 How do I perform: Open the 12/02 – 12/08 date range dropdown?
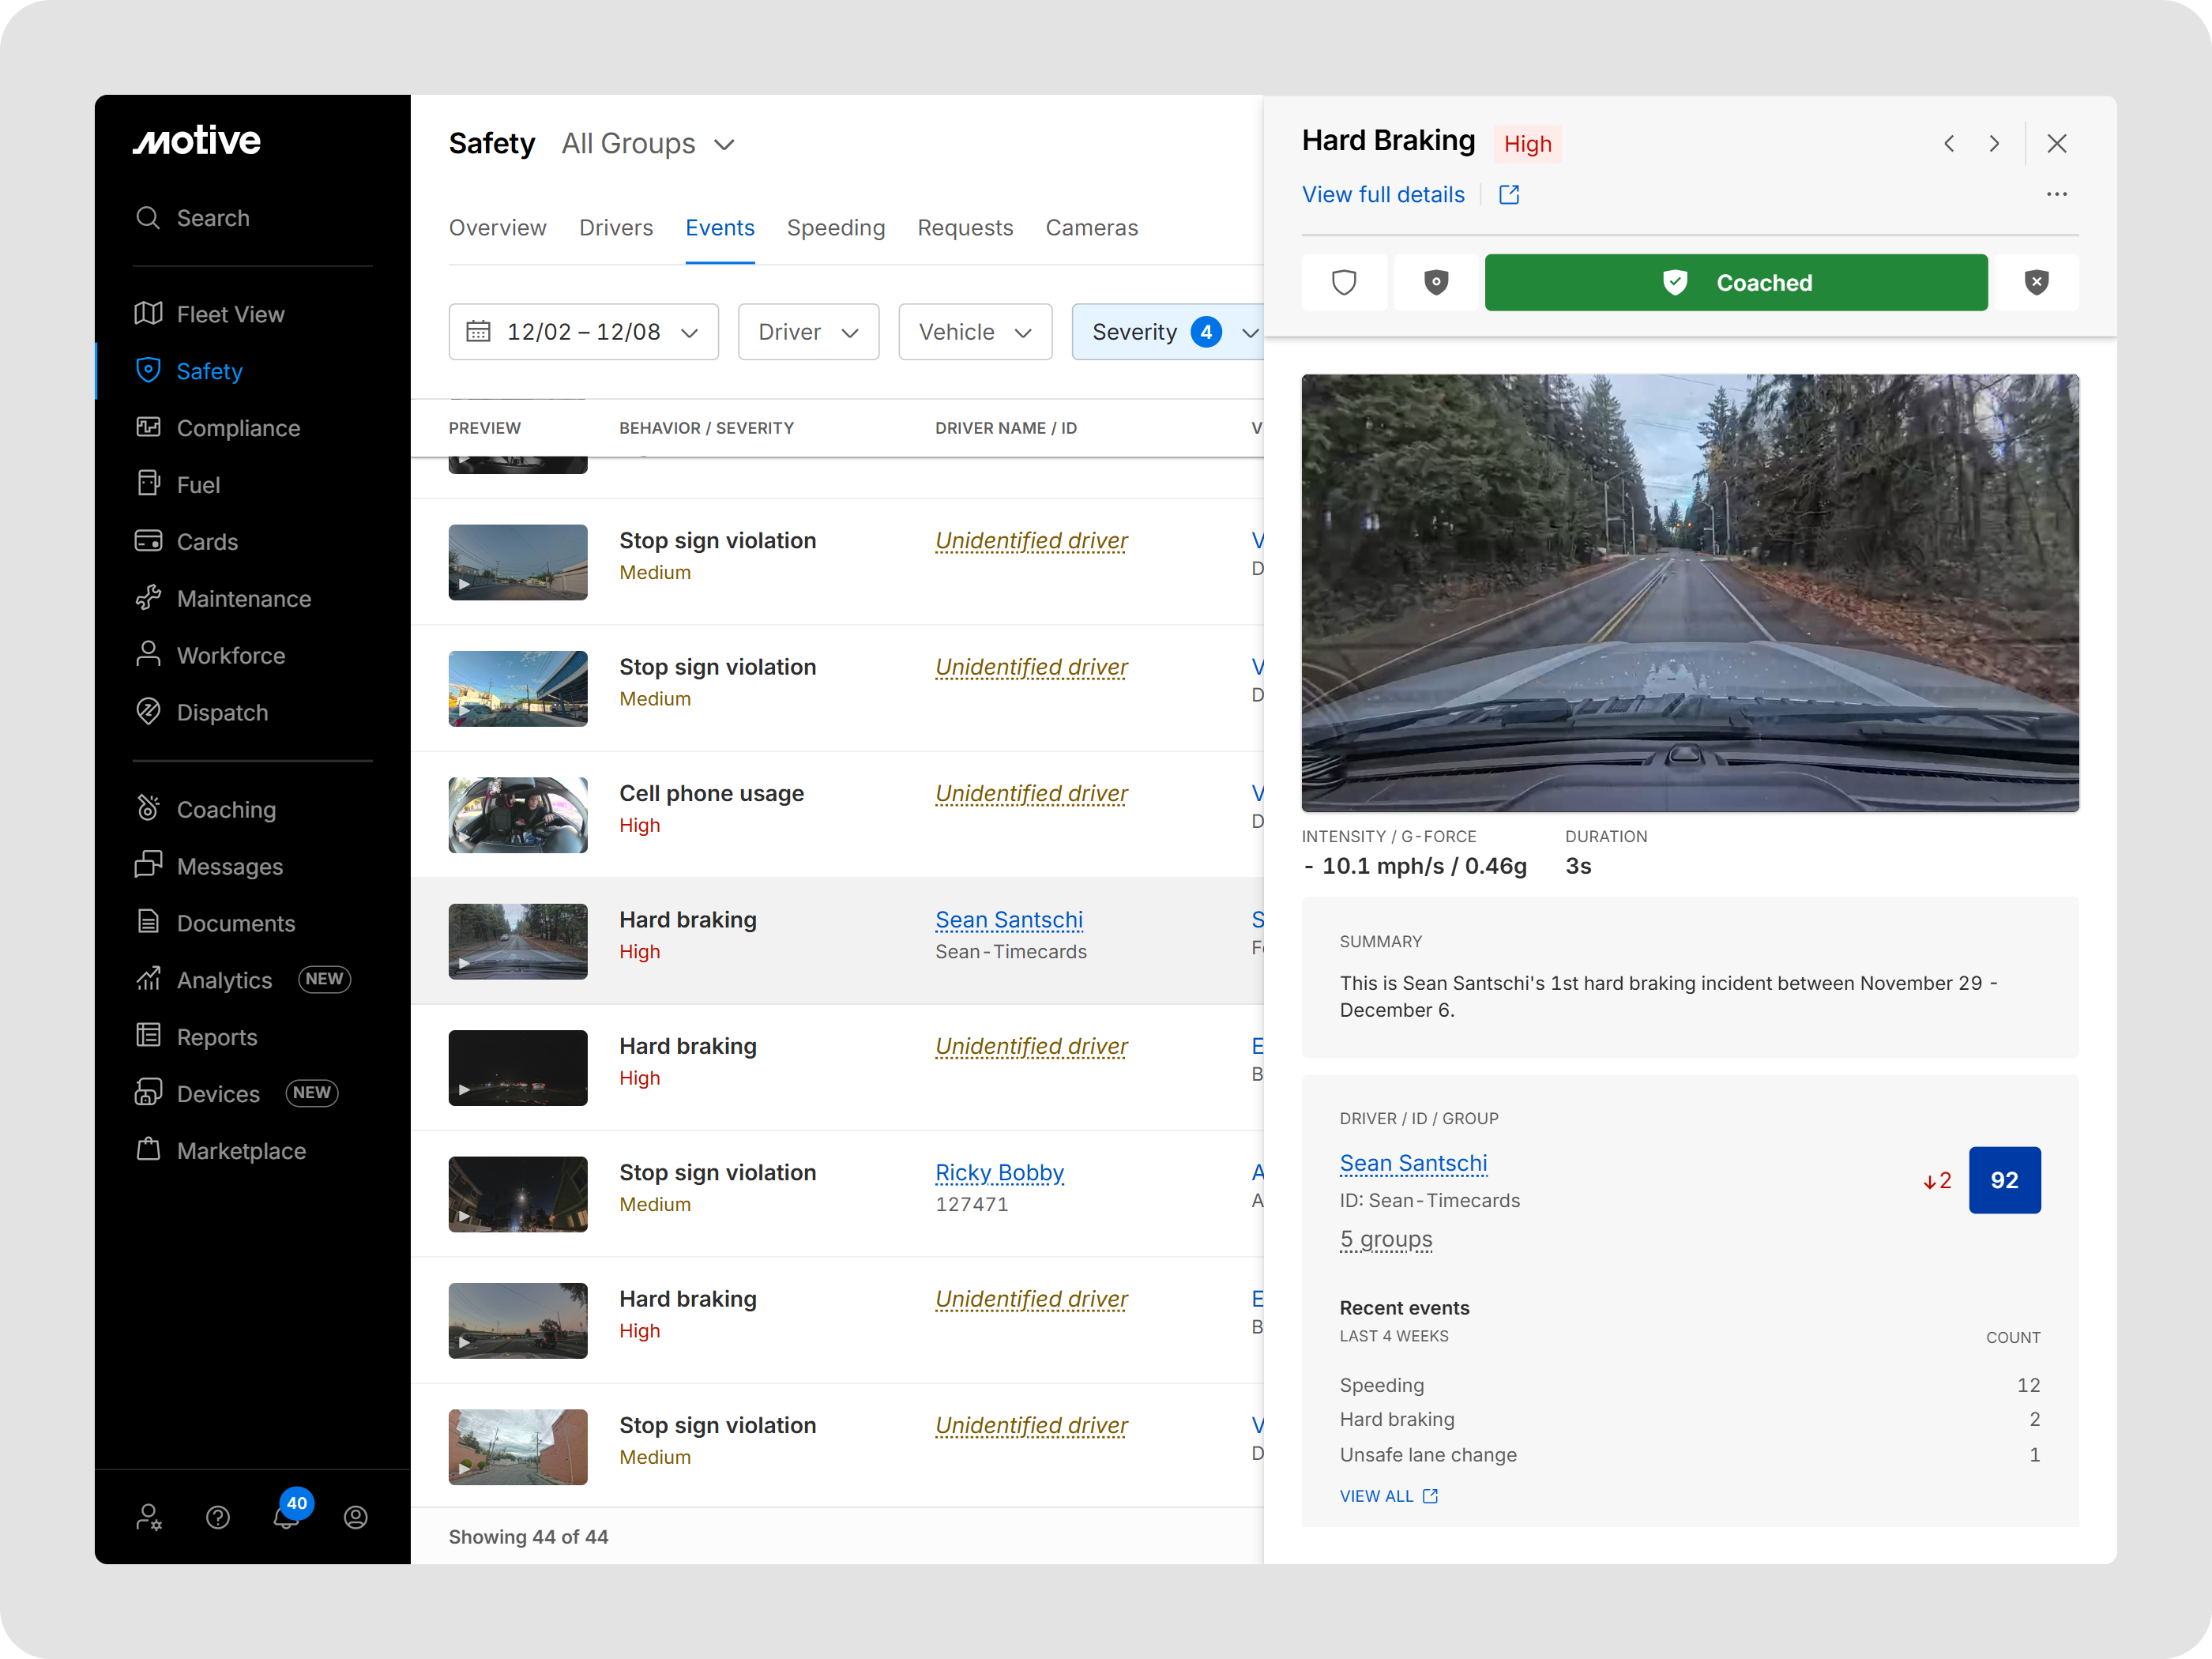pyautogui.click(x=584, y=332)
